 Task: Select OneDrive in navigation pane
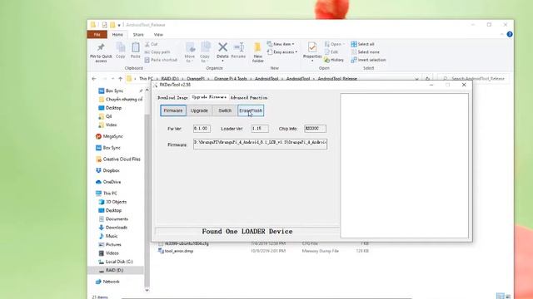tap(108, 182)
